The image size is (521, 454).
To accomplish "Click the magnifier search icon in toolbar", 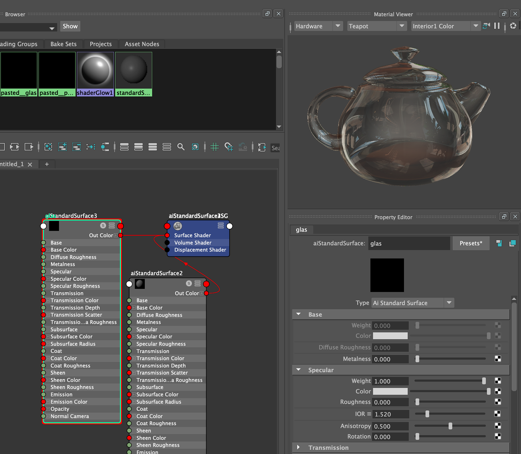I will coord(181,147).
